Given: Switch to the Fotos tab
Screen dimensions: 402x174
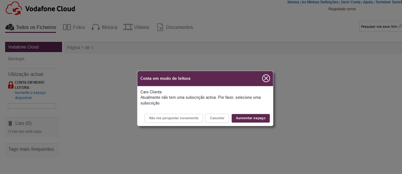Looking at the screenshot, I should [74, 27].
